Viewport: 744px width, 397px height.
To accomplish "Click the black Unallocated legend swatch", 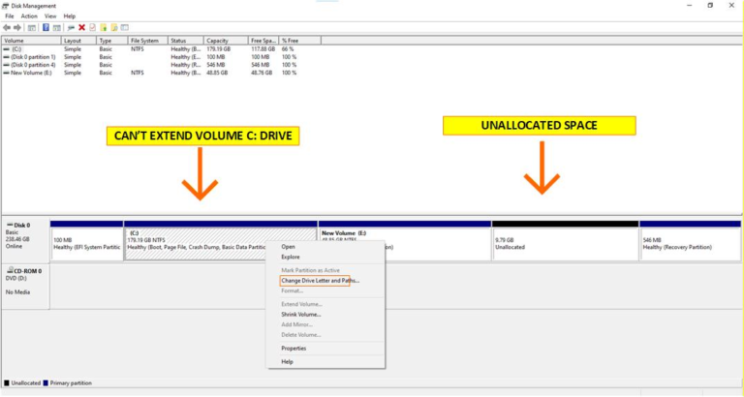I will (x=7, y=383).
